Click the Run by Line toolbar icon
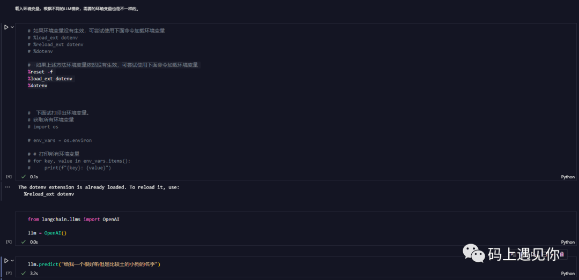 (x=514, y=254)
